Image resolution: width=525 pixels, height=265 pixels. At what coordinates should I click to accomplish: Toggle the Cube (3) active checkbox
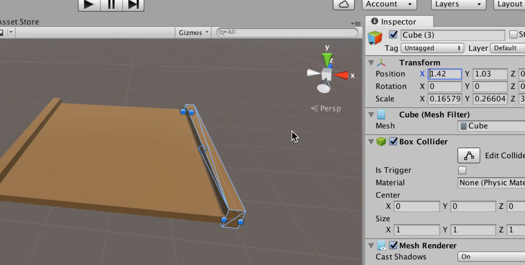tap(393, 35)
